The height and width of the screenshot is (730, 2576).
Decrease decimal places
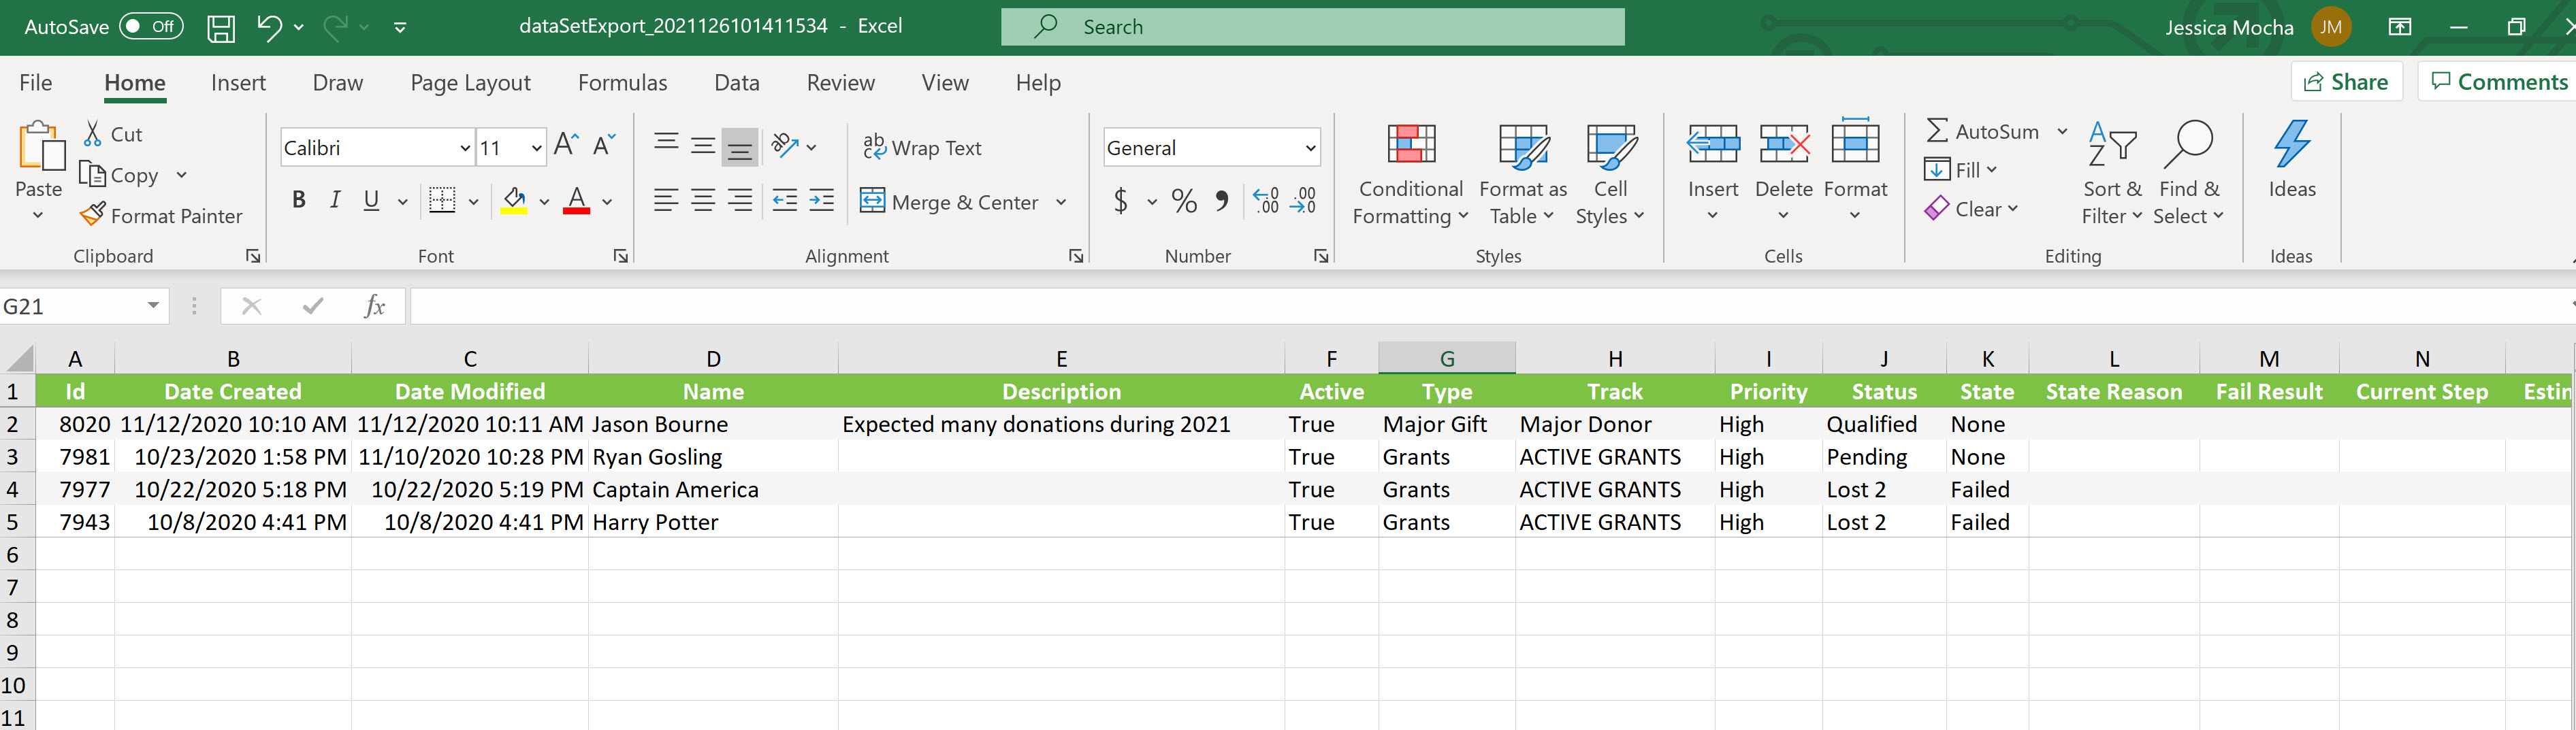(1303, 201)
